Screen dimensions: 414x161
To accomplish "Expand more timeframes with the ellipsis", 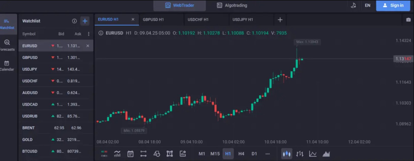I will [x=267, y=154].
